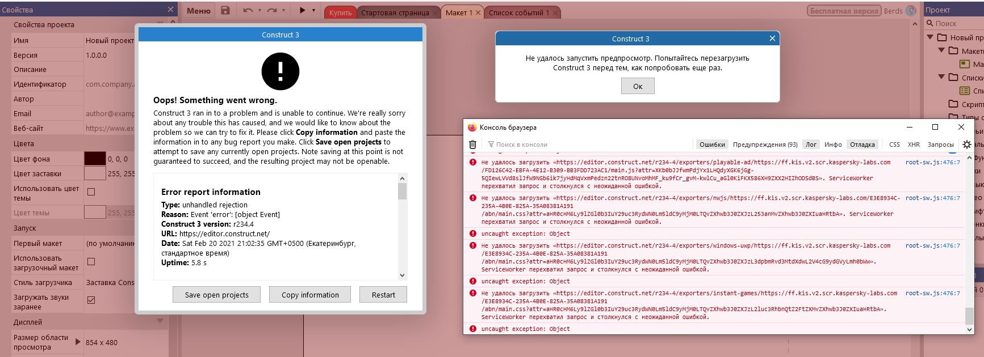Viewport: 984px width, 357px height.
Task: Open the Berds user account avatar
Action: click(x=911, y=11)
